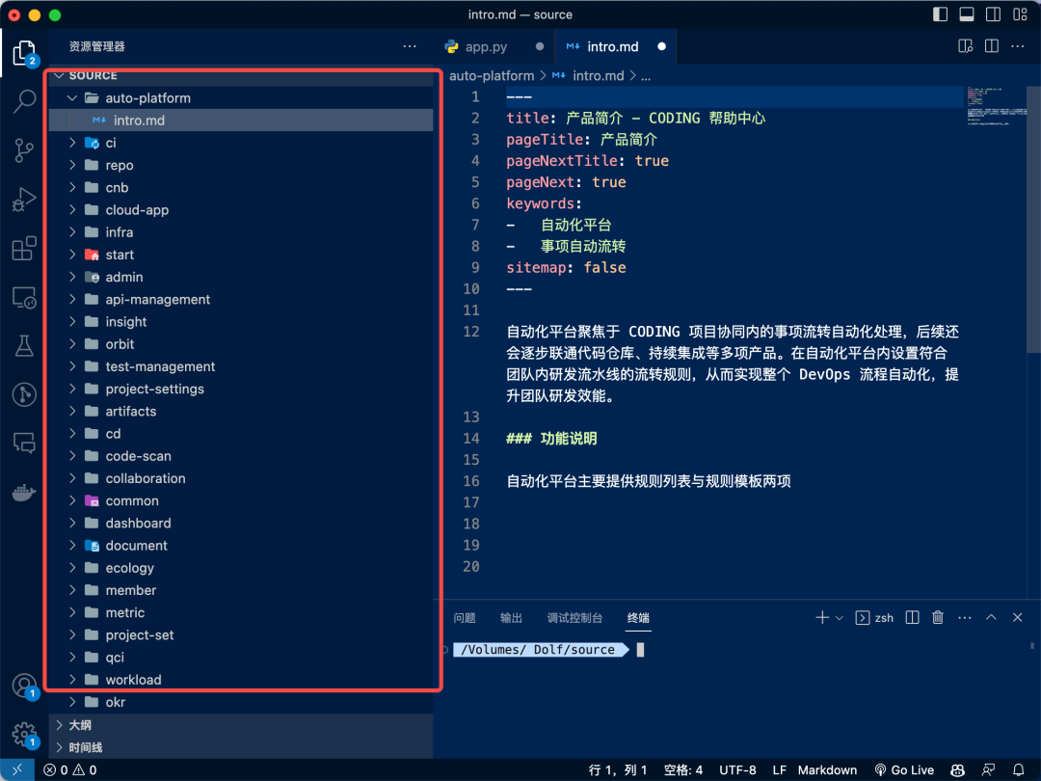Maximize the terminal panel size
Screen dimensions: 1041x781
point(991,618)
